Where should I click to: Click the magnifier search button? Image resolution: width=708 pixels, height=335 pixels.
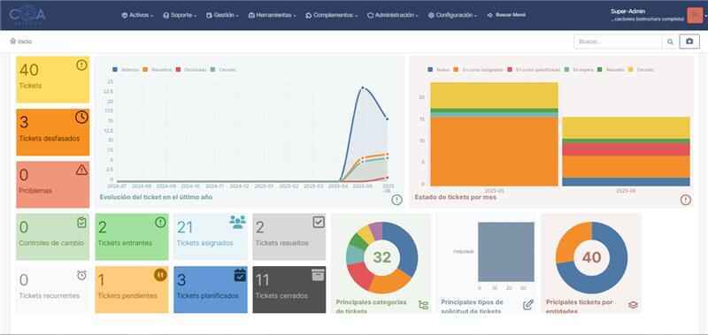coord(671,42)
